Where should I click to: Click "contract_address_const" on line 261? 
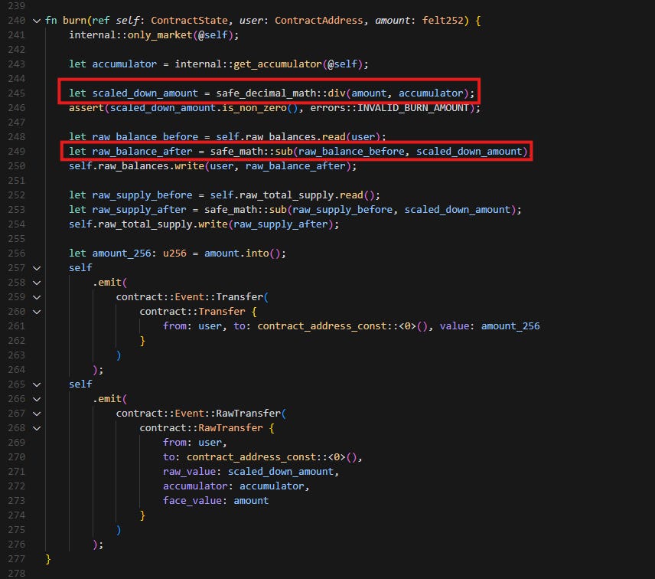322,326
